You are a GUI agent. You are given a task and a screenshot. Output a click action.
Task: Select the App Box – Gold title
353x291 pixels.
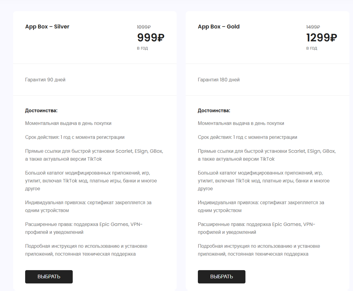219,27
